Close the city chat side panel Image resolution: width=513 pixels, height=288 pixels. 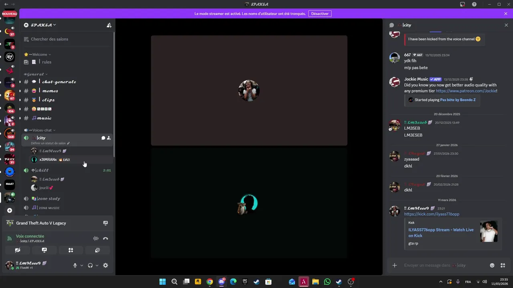tap(506, 25)
